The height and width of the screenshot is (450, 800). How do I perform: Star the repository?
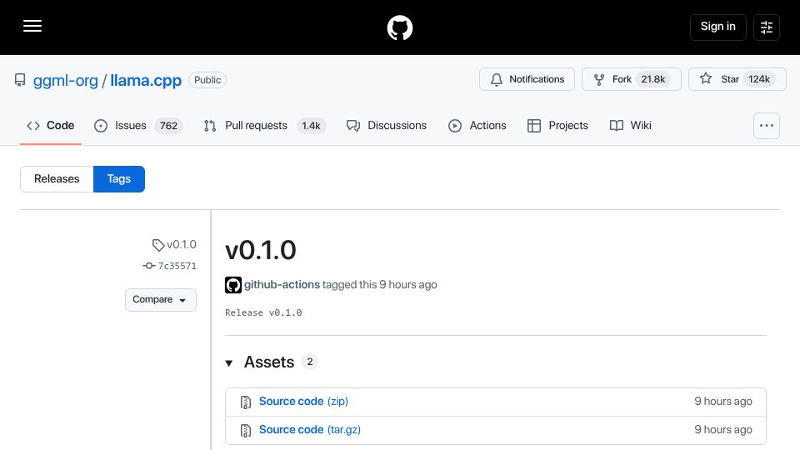tap(737, 79)
